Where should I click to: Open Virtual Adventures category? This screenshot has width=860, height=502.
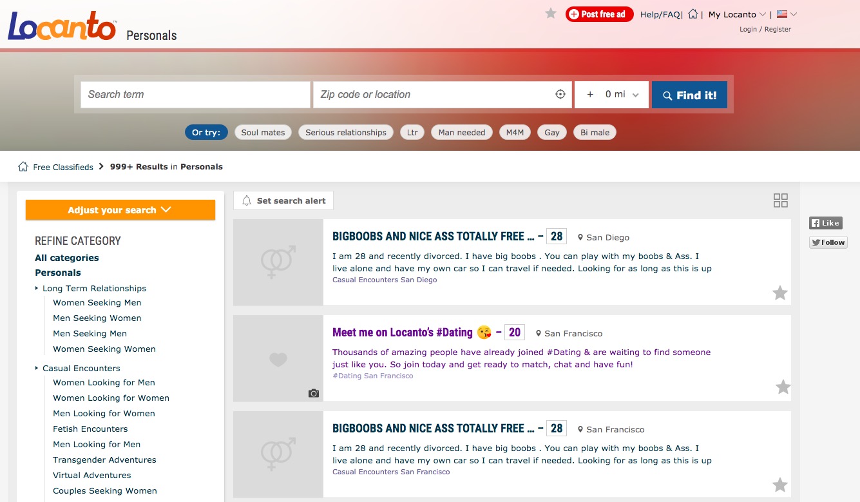(92, 475)
